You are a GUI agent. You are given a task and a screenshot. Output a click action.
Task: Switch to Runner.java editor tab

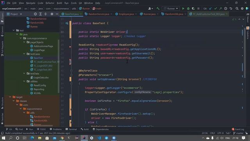[x=149, y=14]
